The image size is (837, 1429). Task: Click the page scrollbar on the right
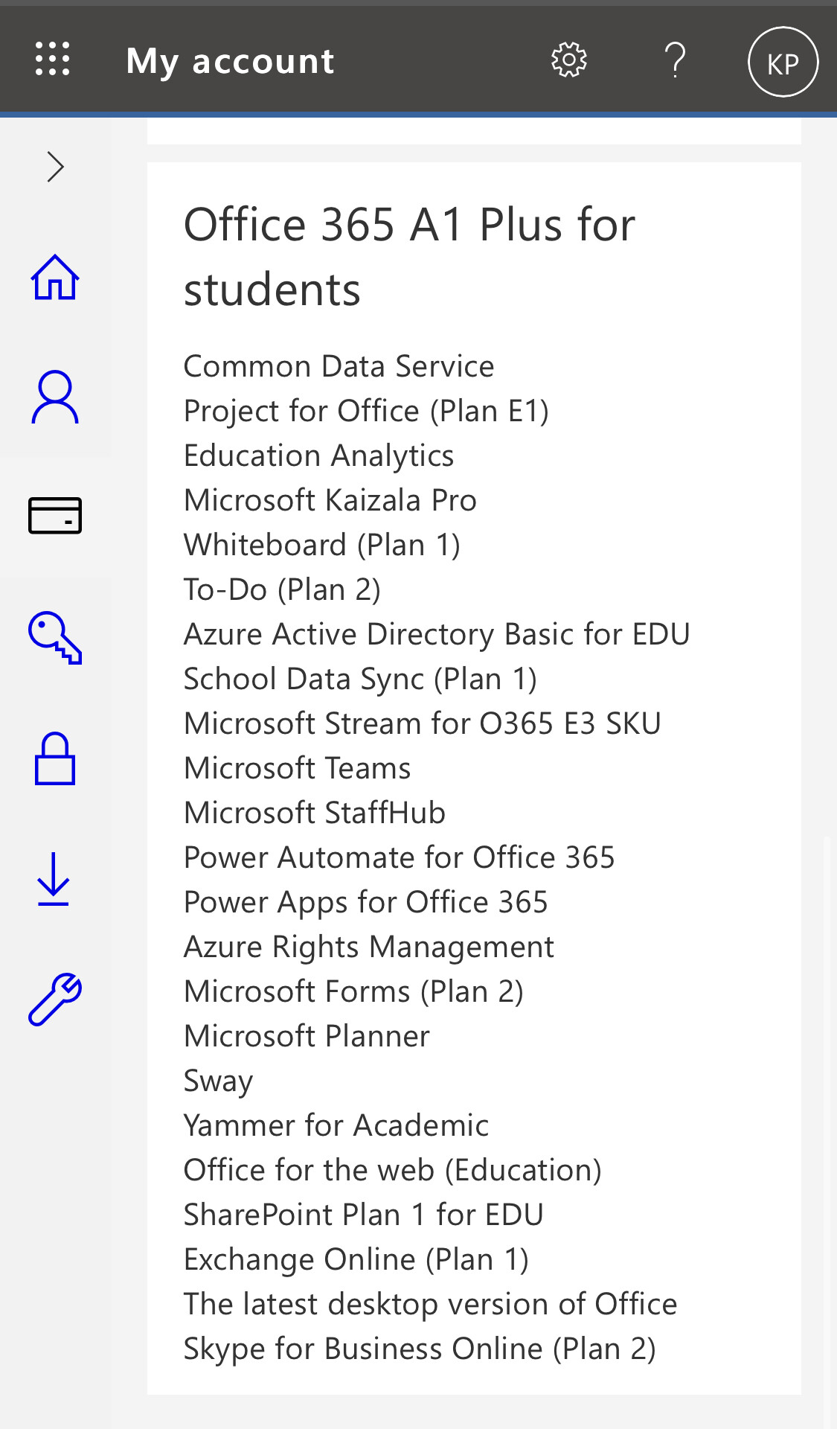tap(827, 1116)
